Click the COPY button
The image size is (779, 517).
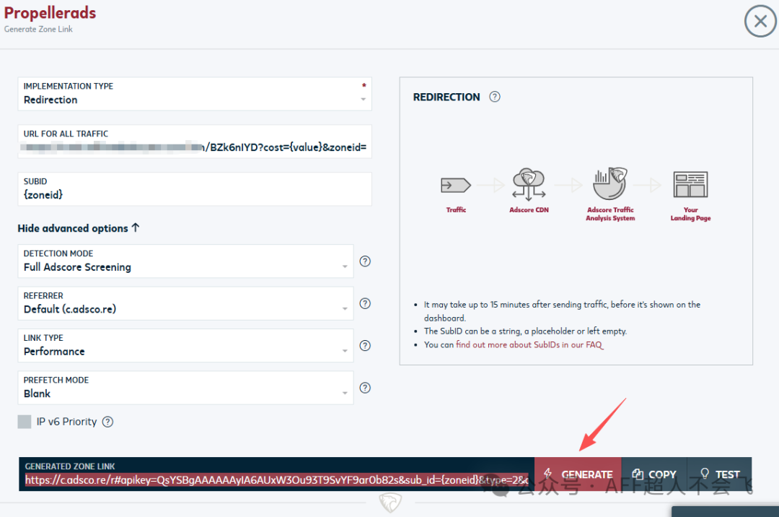click(654, 474)
